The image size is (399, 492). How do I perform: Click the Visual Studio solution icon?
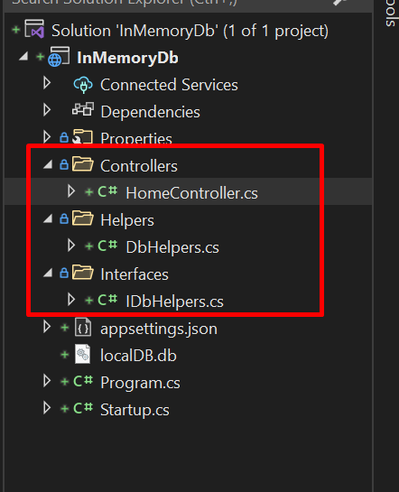tap(34, 29)
